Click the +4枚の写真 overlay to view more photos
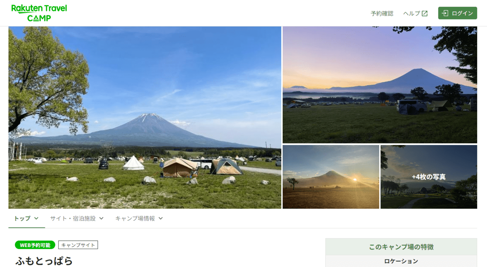Viewport: 487px width, 267px height. 429,177
